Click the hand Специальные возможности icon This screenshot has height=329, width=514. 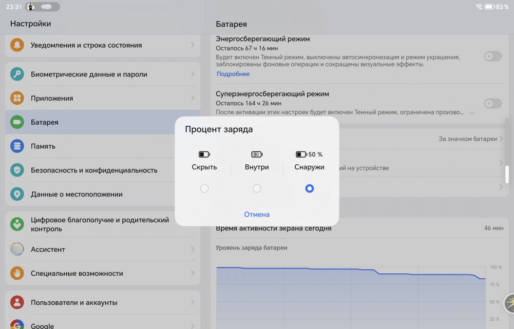coord(17,273)
